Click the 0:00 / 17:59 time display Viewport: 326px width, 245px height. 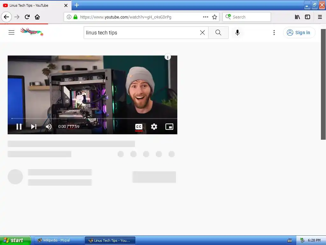pyautogui.click(x=69, y=126)
